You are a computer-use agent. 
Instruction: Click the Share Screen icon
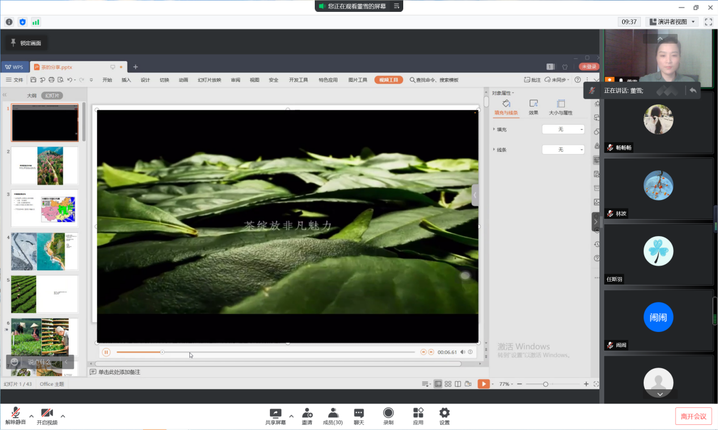275,414
